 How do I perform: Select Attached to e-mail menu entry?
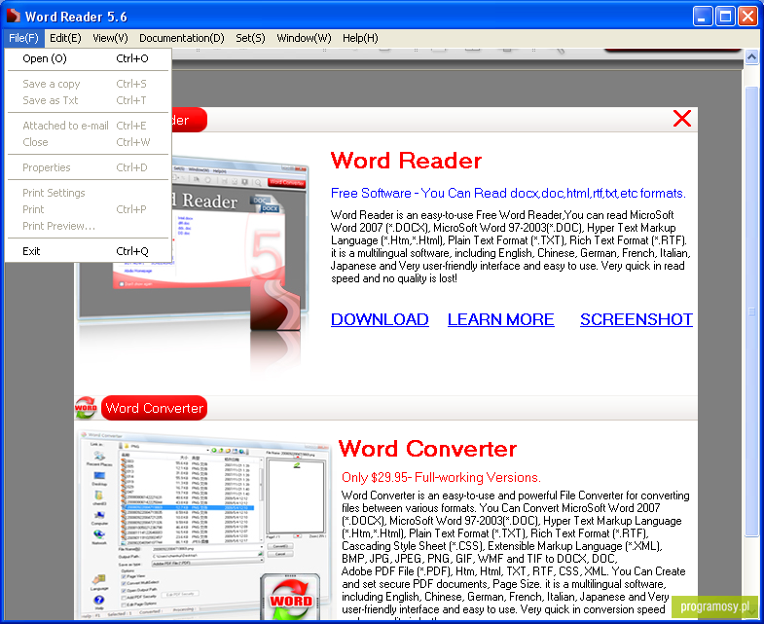click(88, 126)
